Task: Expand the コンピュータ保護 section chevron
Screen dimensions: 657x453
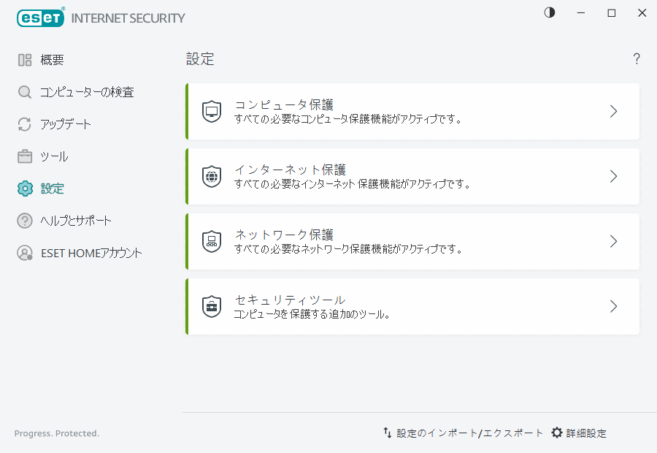Action: tap(613, 110)
